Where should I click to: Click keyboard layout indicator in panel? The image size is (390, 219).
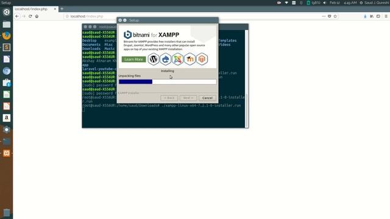click(x=294, y=2)
